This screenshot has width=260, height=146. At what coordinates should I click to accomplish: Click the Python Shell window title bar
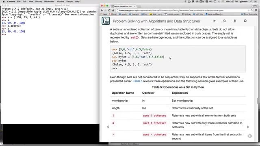tap(50, 5)
